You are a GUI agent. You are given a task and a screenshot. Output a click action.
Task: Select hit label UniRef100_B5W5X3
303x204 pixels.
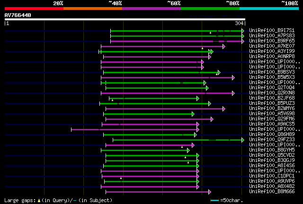[272, 77]
